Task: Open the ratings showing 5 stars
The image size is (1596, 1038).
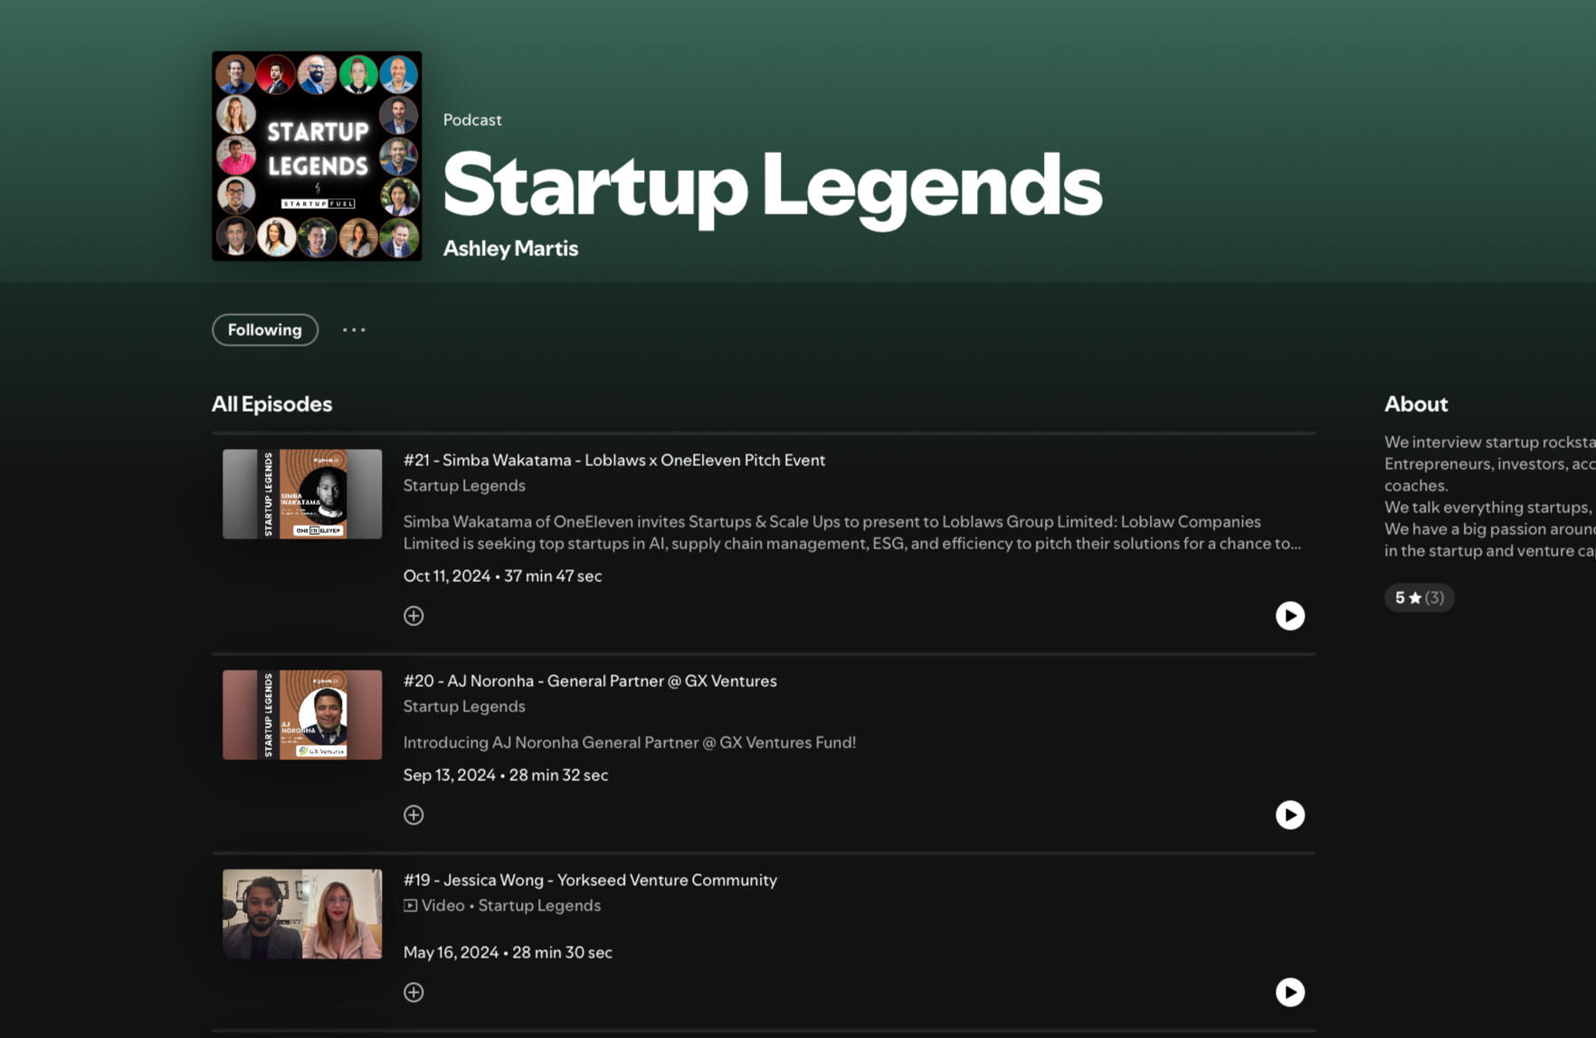Action: pos(1418,597)
